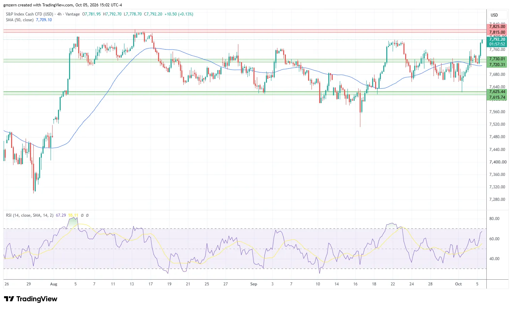The width and height of the screenshot is (512, 309).
Task: Click the Oct label on the time axis
Action: (x=458, y=284)
